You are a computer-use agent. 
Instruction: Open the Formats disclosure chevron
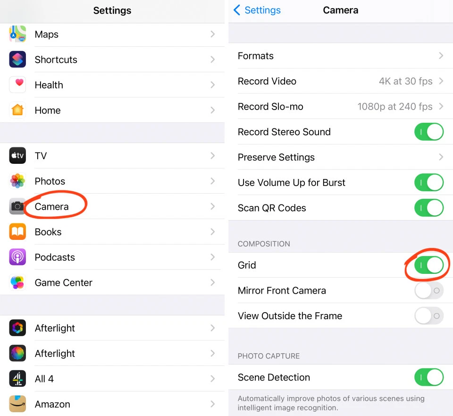click(441, 56)
